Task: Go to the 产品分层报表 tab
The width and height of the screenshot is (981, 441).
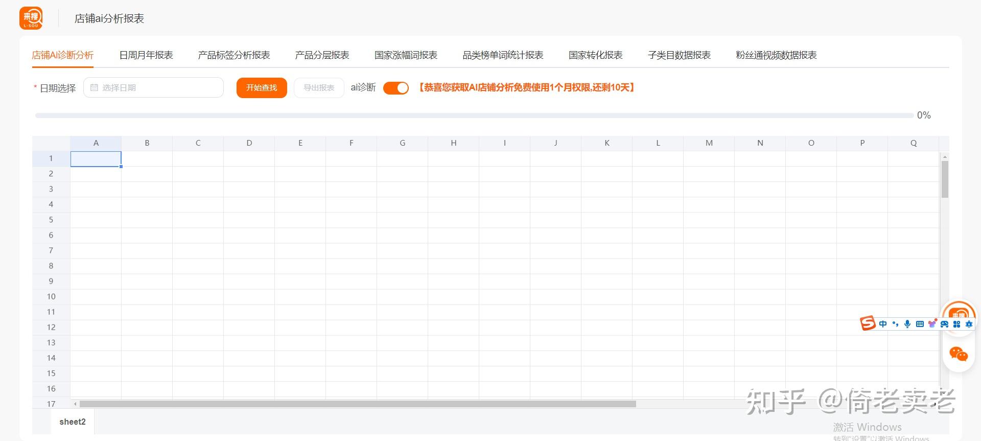Action: tap(322, 55)
